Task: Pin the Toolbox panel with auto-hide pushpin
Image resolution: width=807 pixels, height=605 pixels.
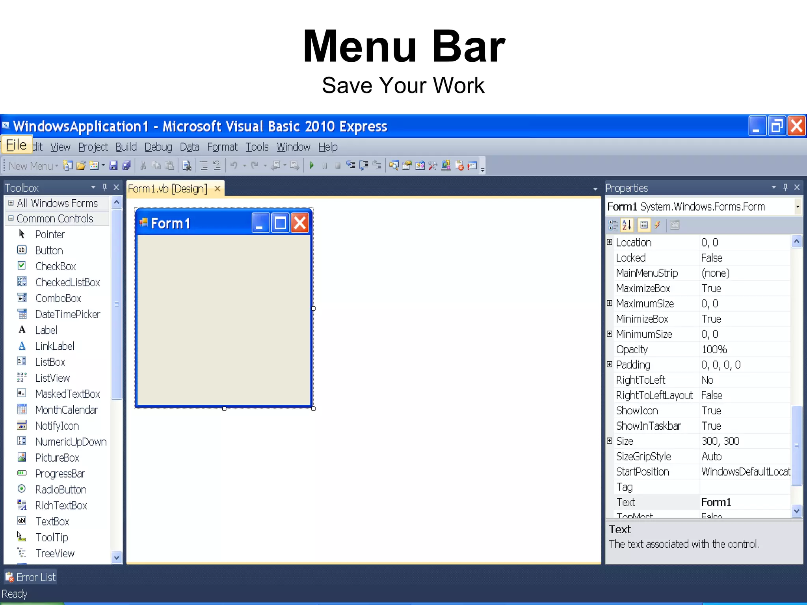Action: point(105,187)
